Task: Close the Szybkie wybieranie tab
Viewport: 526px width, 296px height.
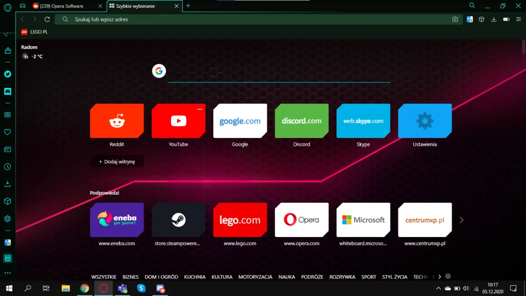Action: 176,6
